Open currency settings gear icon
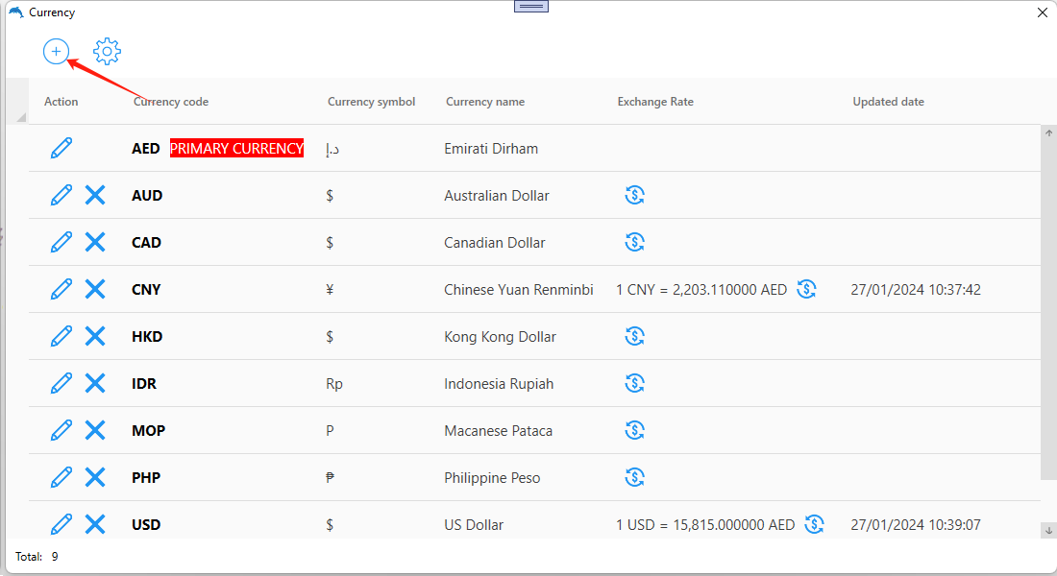1057x576 pixels. 107,51
